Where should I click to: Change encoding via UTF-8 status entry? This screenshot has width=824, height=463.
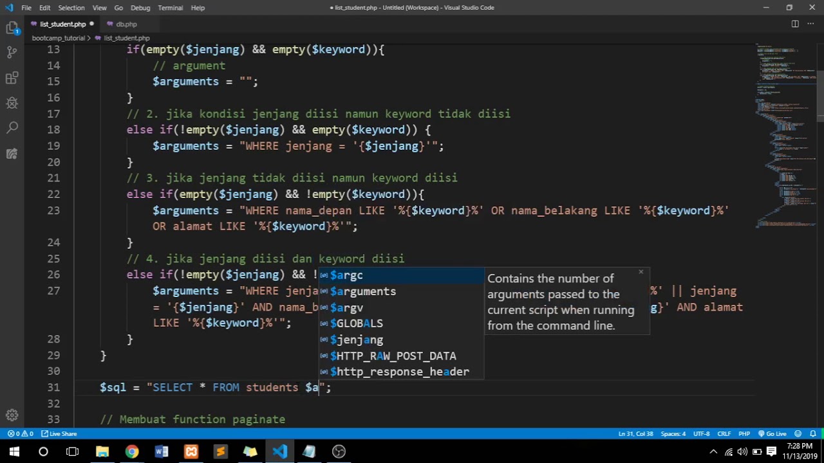(702, 434)
